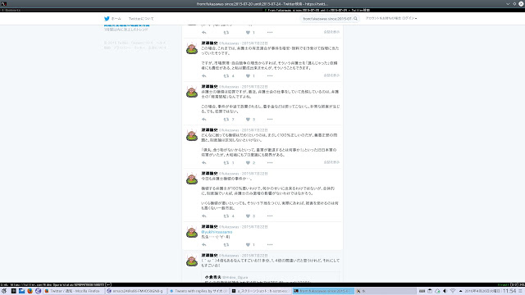Screen dimensions: 525x295
Task: Go to ホーム in the Twitter header
Action: pyautogui.click(x=116, y=19)
